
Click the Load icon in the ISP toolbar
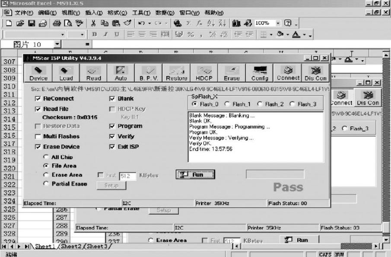[66, 73]
